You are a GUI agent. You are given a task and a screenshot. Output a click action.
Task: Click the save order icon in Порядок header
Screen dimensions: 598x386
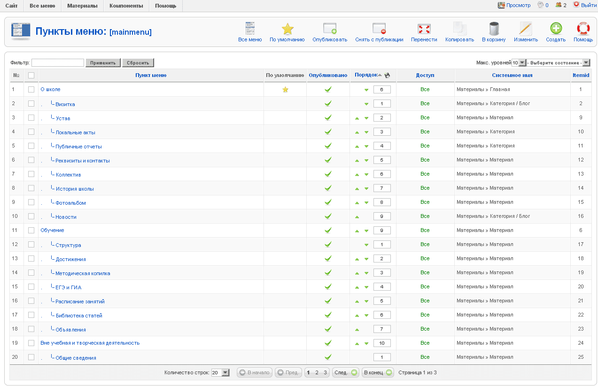pyautogui.click(x=387, y=76)
